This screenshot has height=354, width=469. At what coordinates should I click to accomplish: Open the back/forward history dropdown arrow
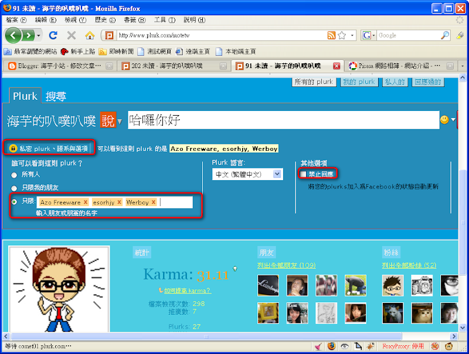click(x=39, y=36)
